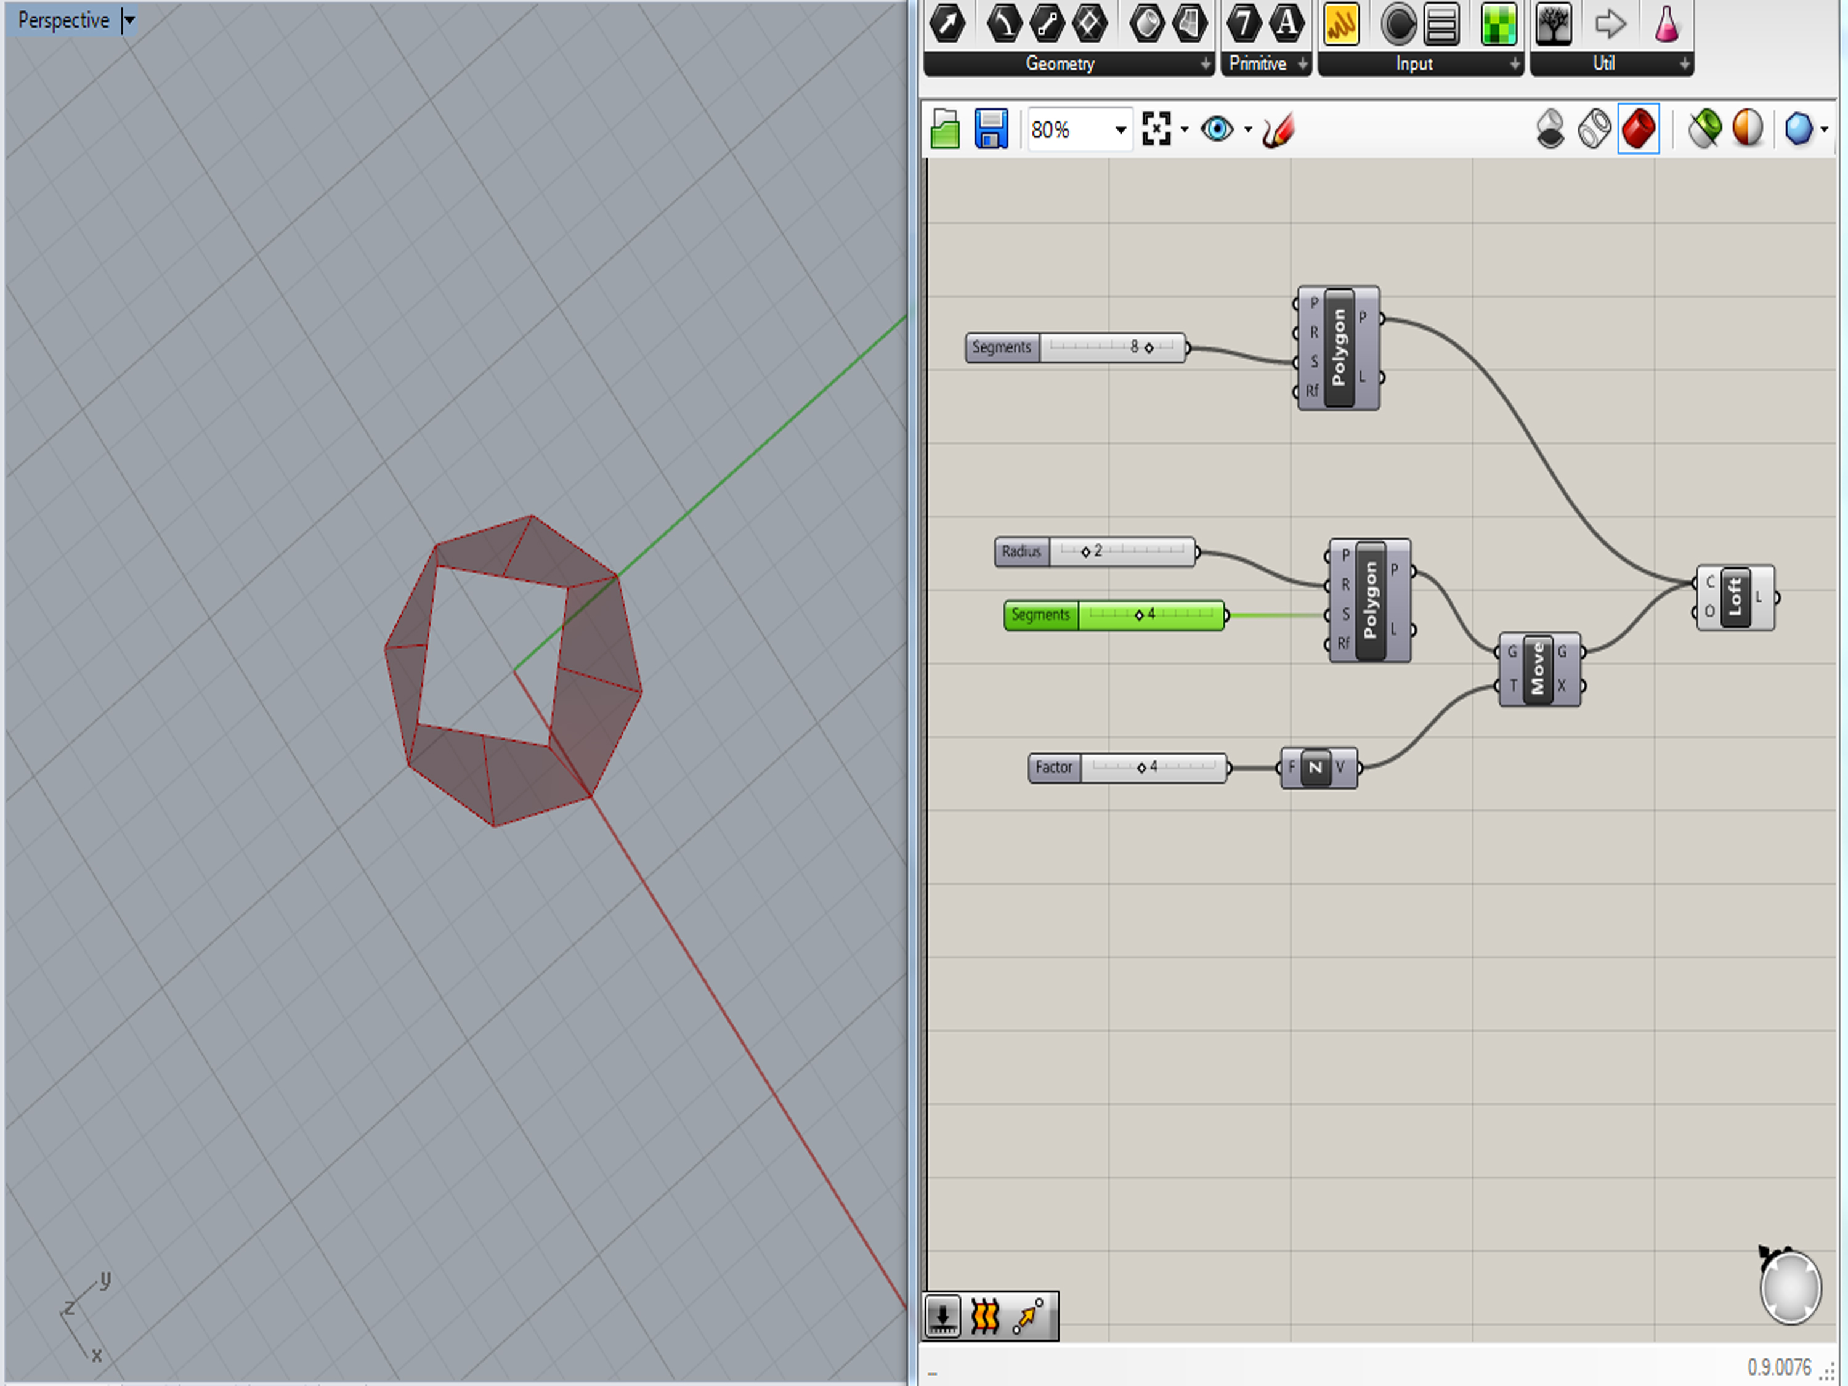The width and height of the screenshot is (1848, 1386).
Task: Expand the Primitive panel group
Action: pos(1302,63)
